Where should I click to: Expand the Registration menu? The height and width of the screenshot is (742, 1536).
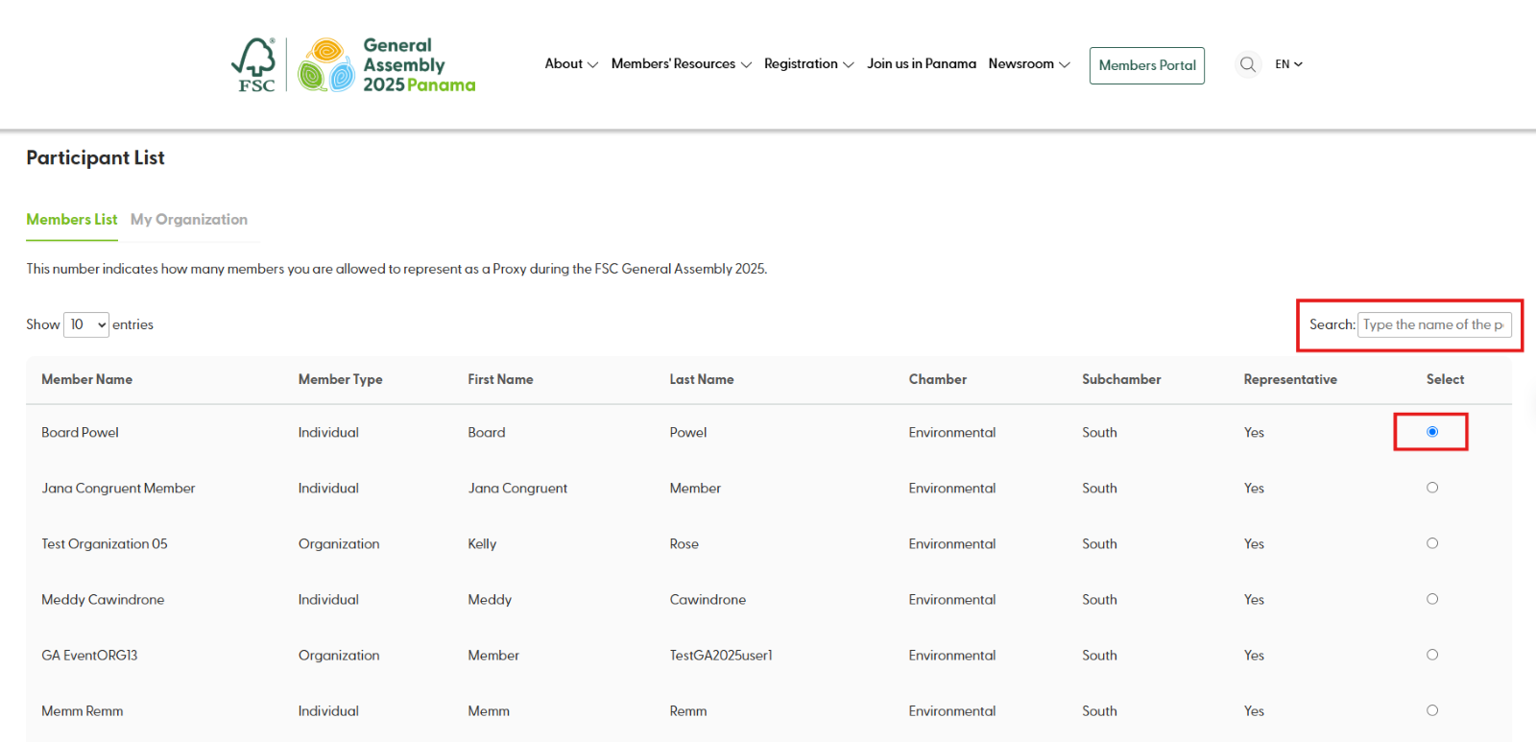[x=808, y=64]
